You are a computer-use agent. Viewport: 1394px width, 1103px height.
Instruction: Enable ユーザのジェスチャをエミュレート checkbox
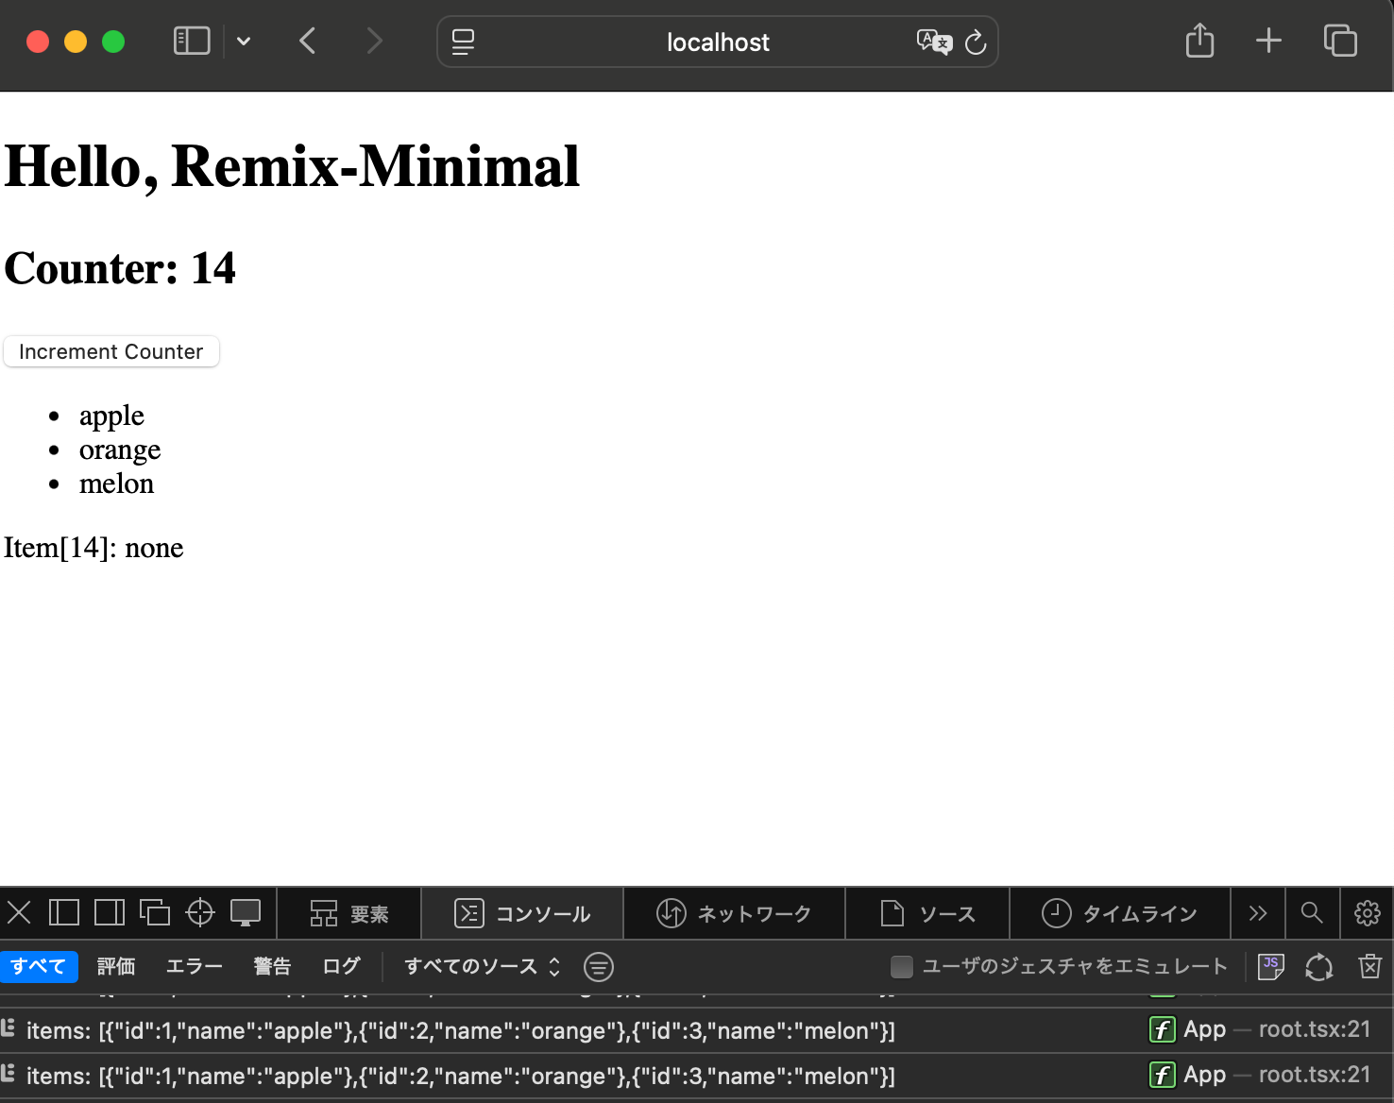pos(902,966)
